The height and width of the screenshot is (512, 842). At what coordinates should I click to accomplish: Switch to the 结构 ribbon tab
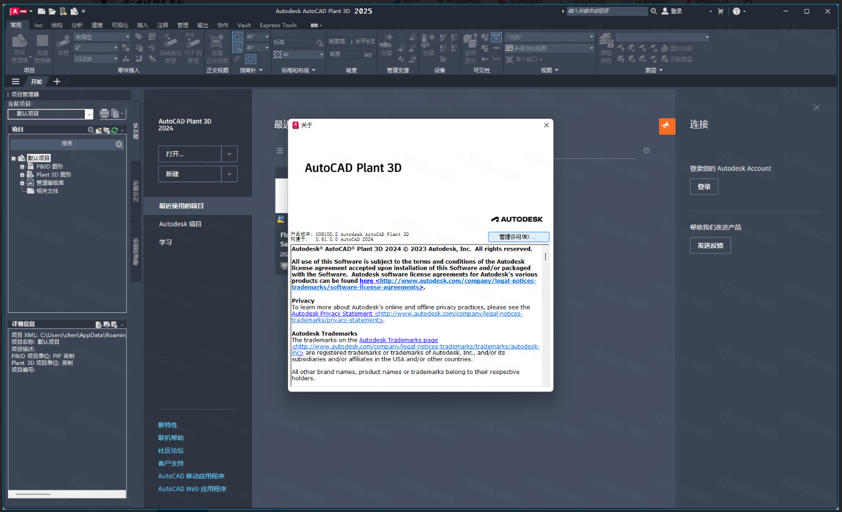pos(57,25)
